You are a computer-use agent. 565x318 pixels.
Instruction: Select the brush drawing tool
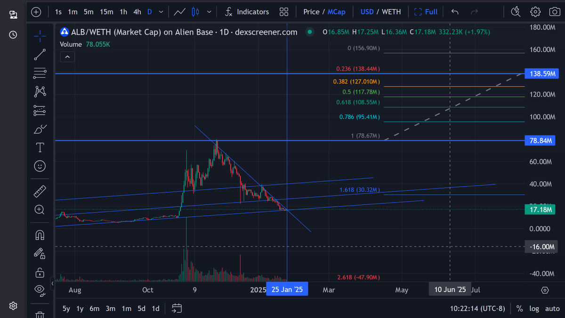(x=40, y=129)
